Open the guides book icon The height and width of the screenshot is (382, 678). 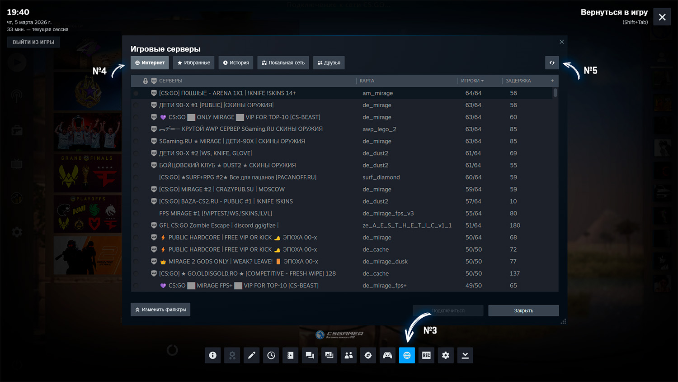[290, 355]
